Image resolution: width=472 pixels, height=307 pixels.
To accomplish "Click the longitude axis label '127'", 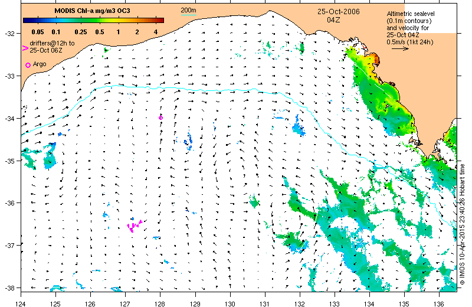I will point(125,303).
